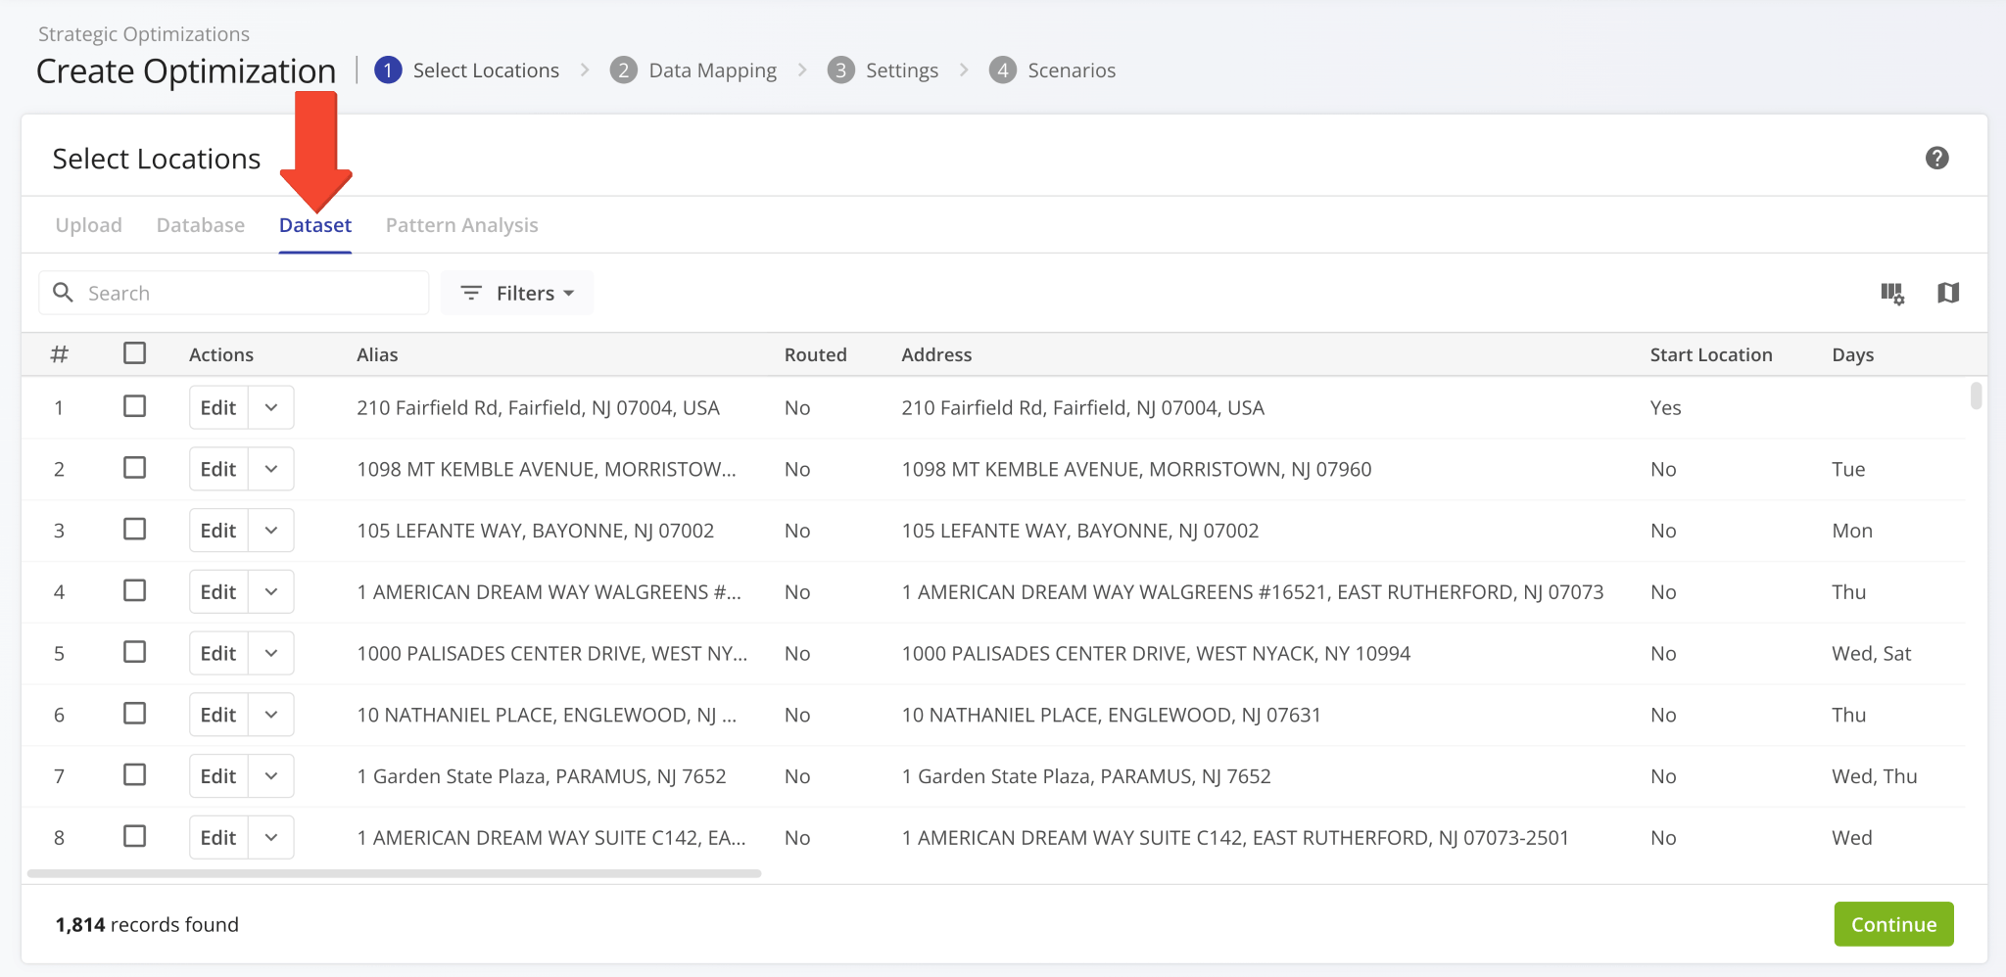
Task: Click step 1 Select Locations circle icon
Action: [388, 70]
